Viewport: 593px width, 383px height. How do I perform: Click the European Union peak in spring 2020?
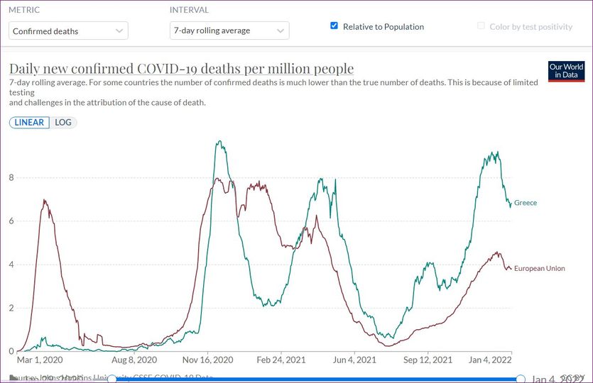(45, 201)
